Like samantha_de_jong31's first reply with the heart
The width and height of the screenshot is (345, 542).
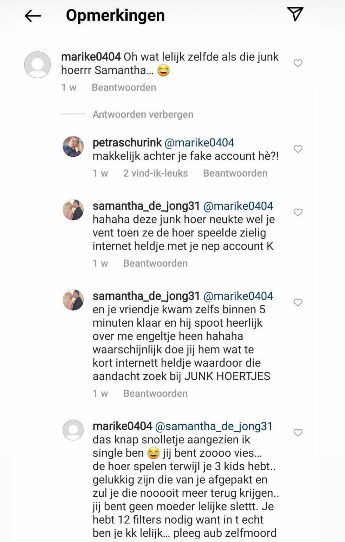[298, 212]
